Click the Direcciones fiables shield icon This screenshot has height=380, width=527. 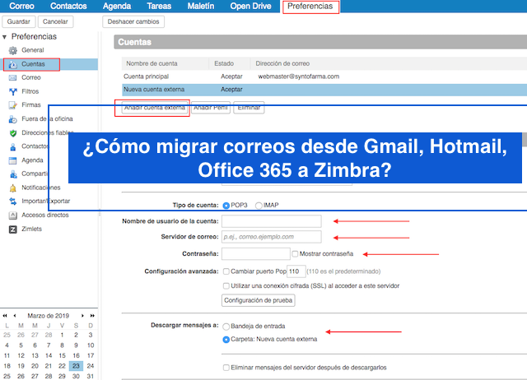pyautogui.click(x=13, y=133)
